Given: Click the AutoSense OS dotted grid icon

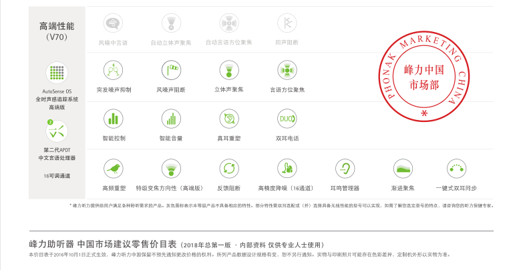Looking at the screenshot, I should (x=57, y=73).
